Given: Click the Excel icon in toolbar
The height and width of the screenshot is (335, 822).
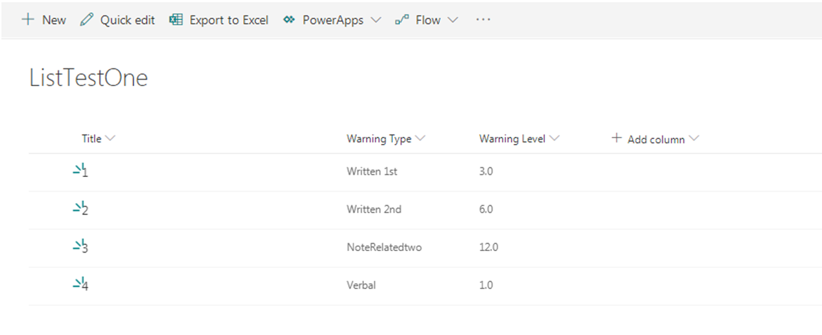Looking at the screenshot, I should [175, 20].
